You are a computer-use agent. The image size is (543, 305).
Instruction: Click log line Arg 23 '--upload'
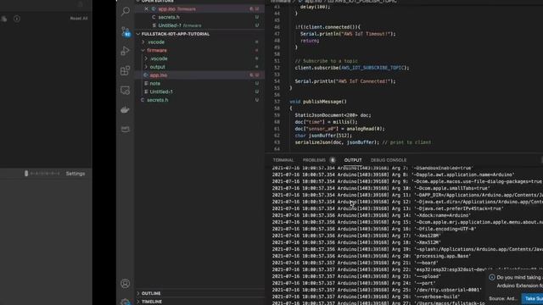356,276
